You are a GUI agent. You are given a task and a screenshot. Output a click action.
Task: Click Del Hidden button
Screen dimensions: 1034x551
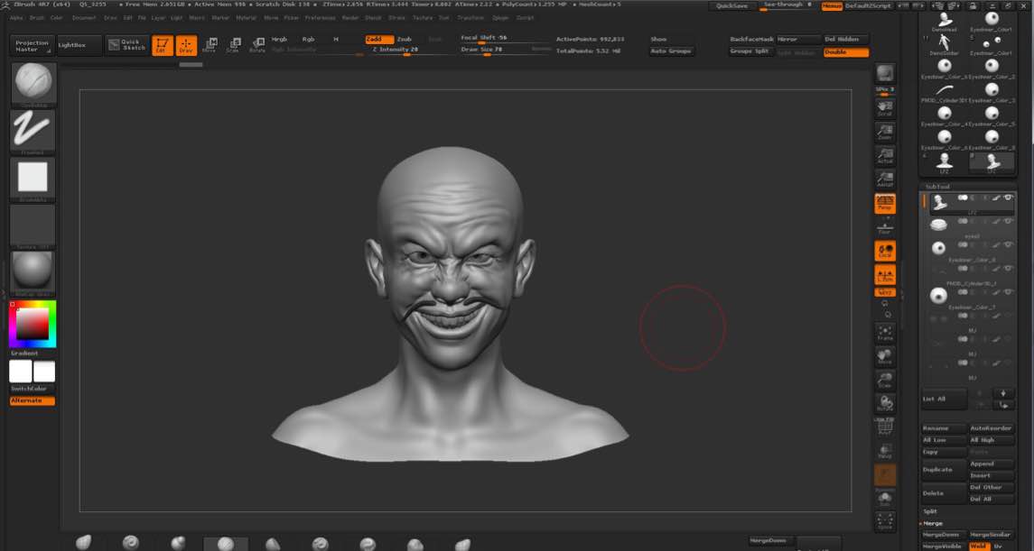846,40
